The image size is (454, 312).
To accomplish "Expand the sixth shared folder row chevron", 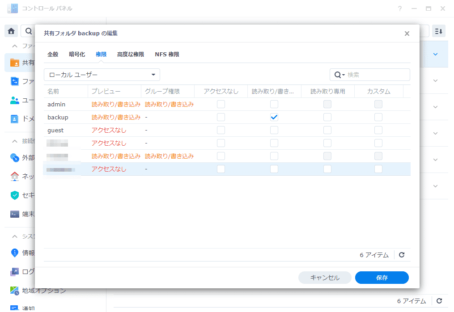I will click(x=436, y=186).
